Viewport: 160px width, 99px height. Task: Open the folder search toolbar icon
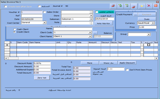(x=142, y=6)
